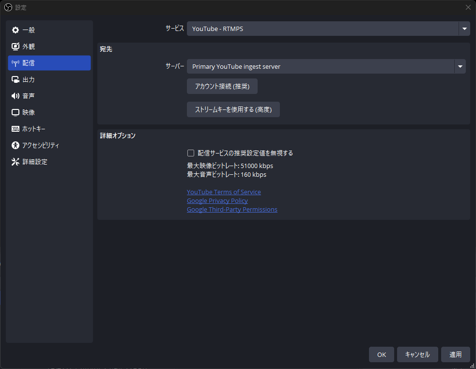476x369 pixels.
Task: Go to 音声 settings category
Action: pyautogui.click(x=49, y=96)
